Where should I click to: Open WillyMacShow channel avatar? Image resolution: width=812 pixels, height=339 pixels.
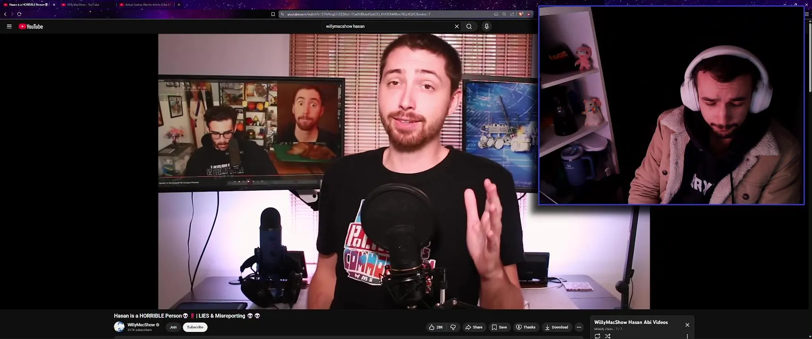pyautogui.click(x=119, y=327)
